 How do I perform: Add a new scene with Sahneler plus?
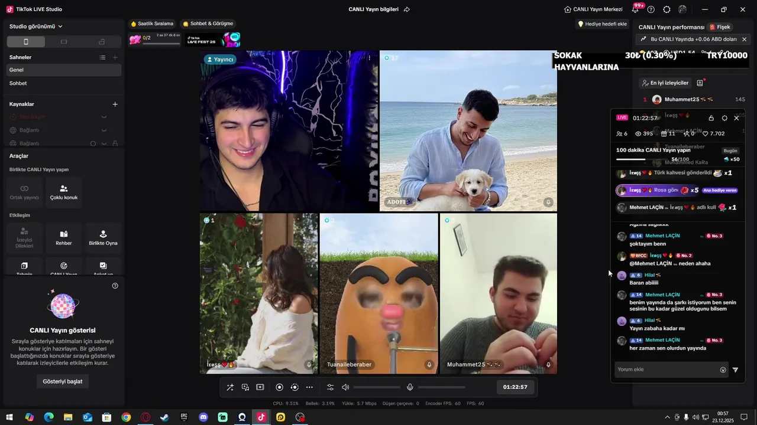click(x=115, y=57)
